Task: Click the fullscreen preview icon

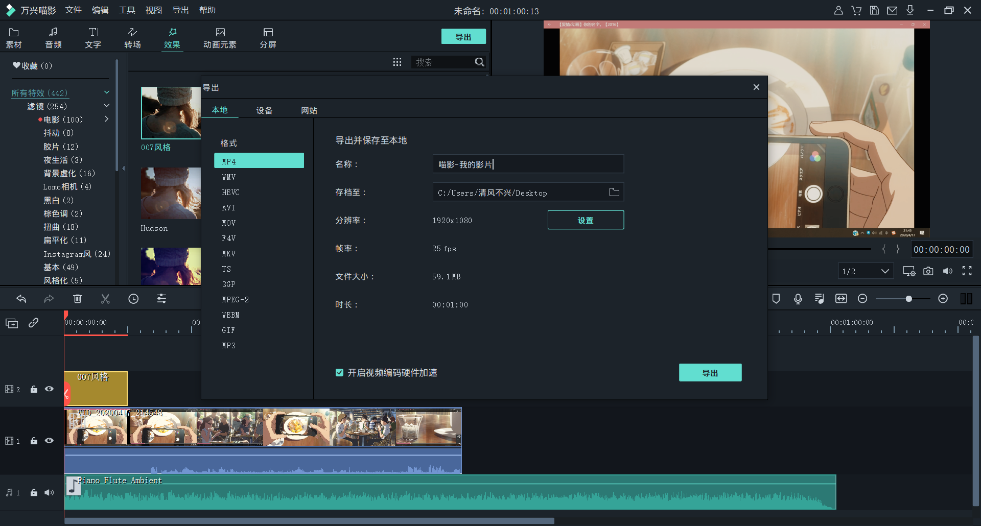Action: click(x=967, y=271)
